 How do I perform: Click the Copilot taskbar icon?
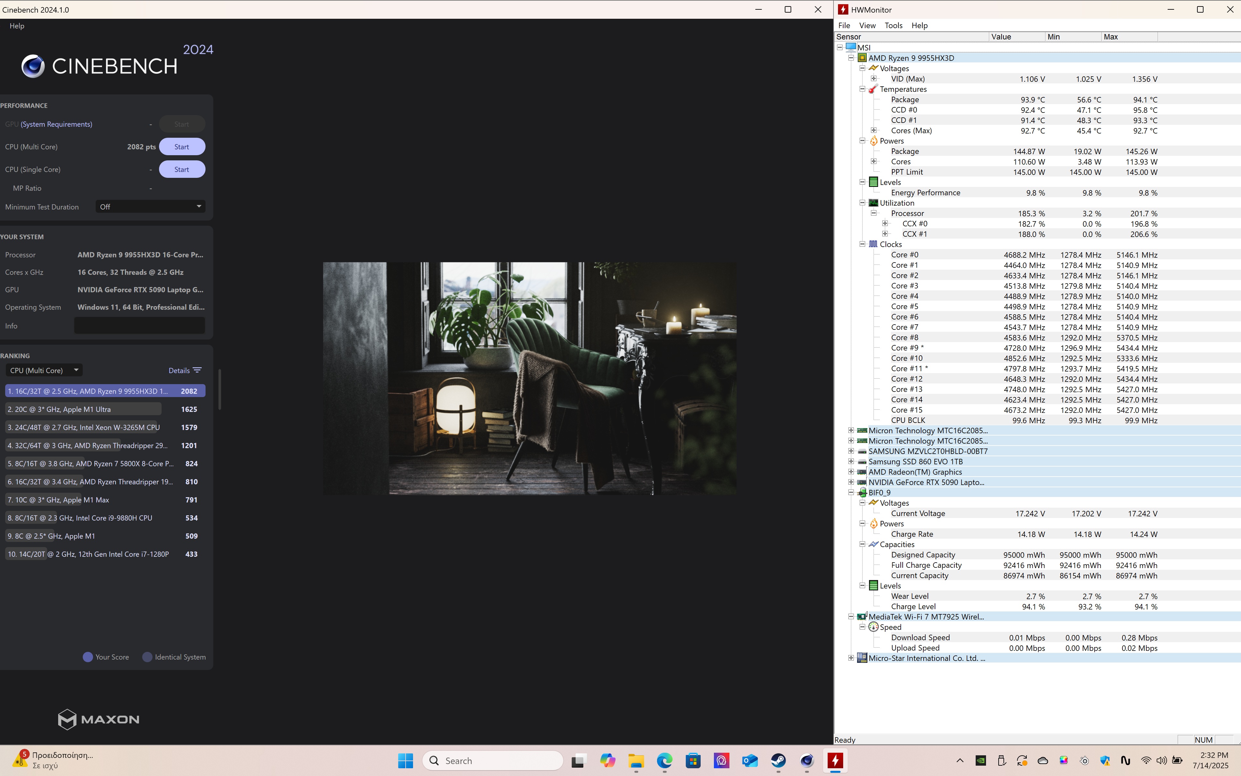608,760
